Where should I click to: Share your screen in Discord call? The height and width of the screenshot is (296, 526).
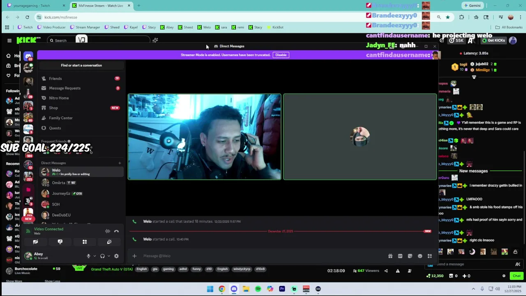click(60, 242)
